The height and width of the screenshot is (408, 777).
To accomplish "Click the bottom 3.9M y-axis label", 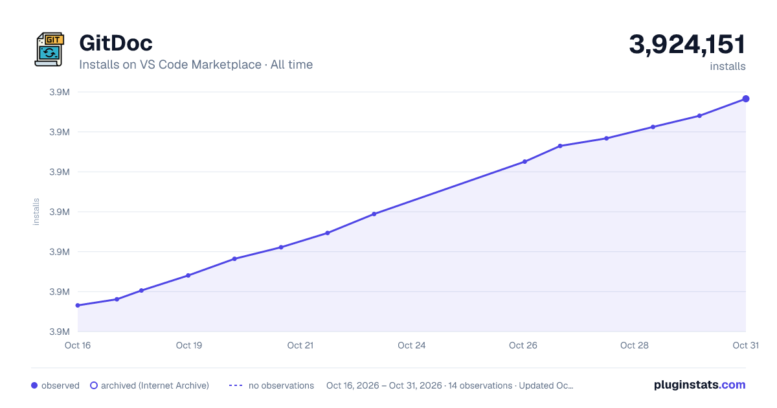I will tap(60, 332).
